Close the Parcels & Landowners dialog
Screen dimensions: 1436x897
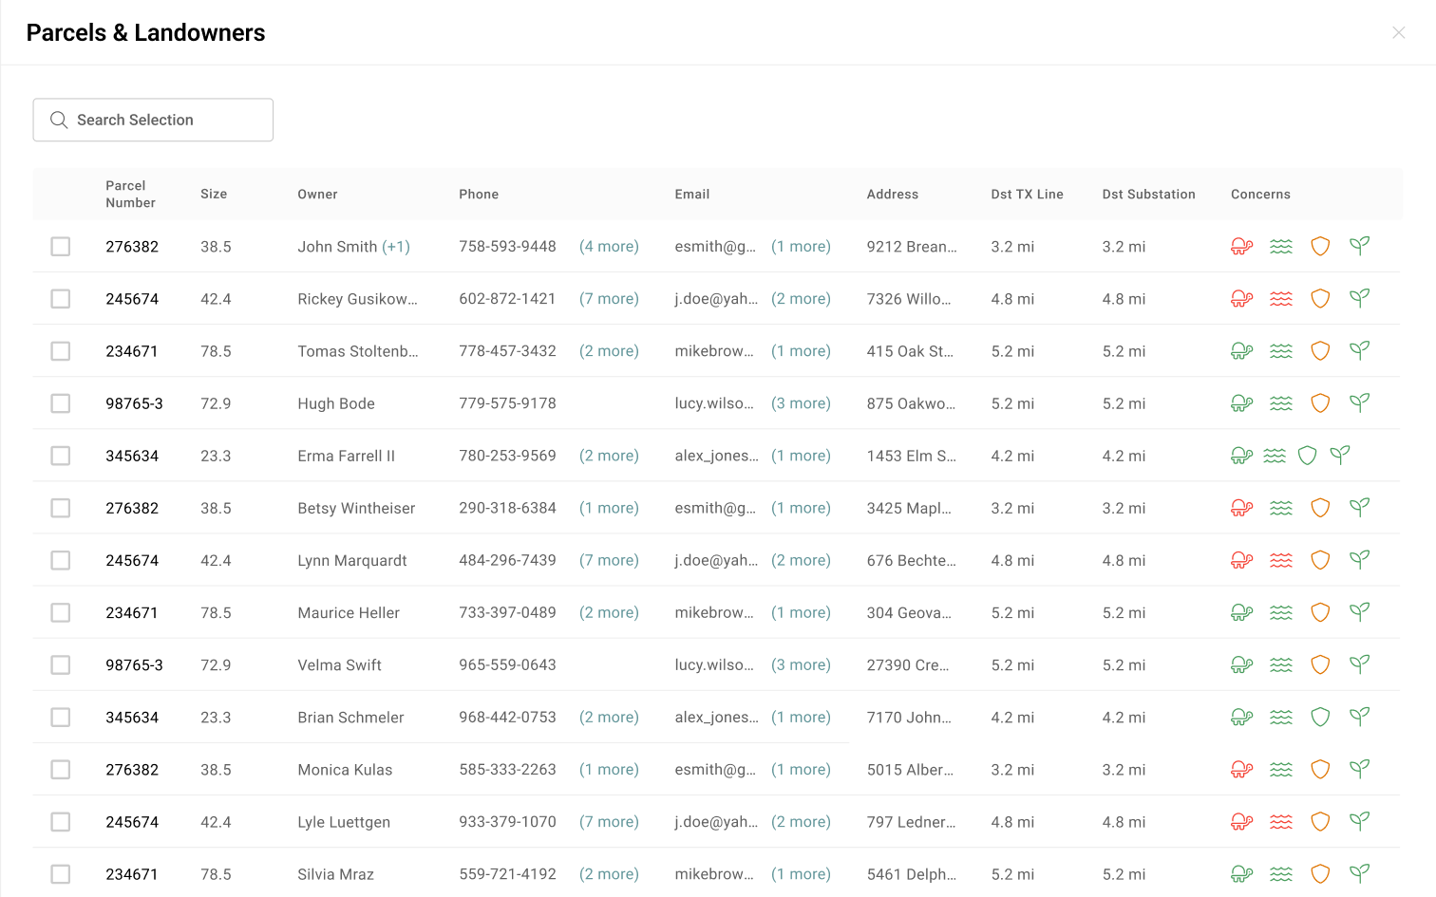1398,32
